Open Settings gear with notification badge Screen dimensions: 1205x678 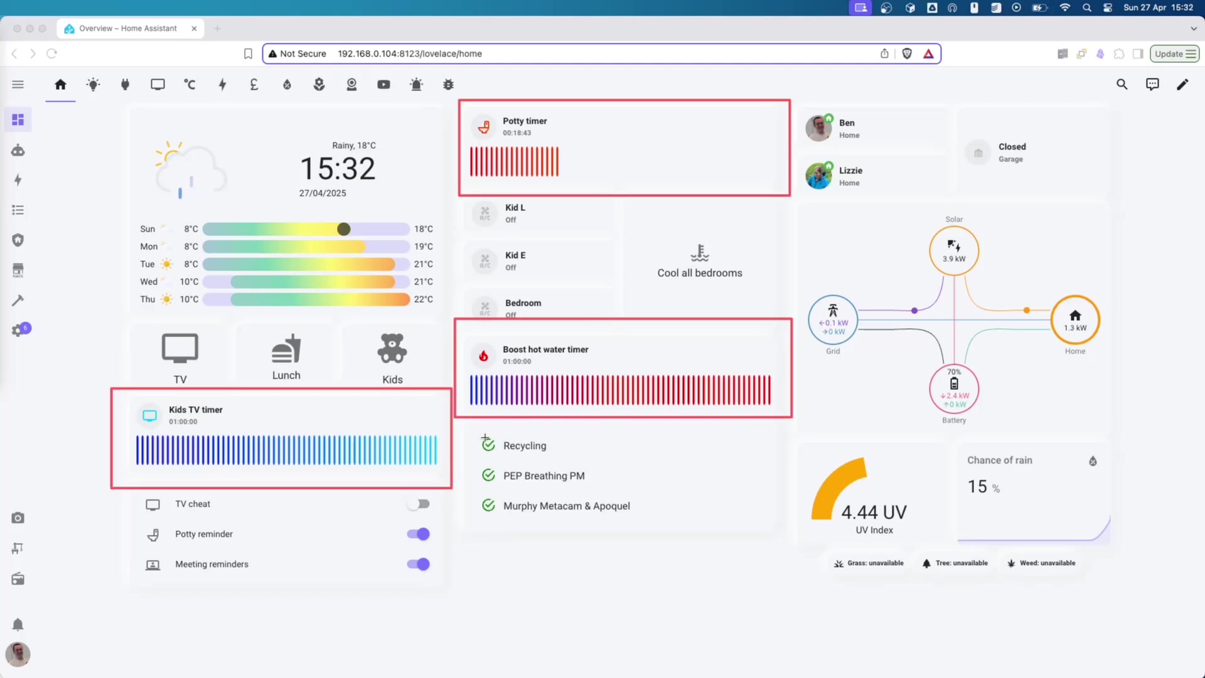pyautogui.click(x=18, y=331)
